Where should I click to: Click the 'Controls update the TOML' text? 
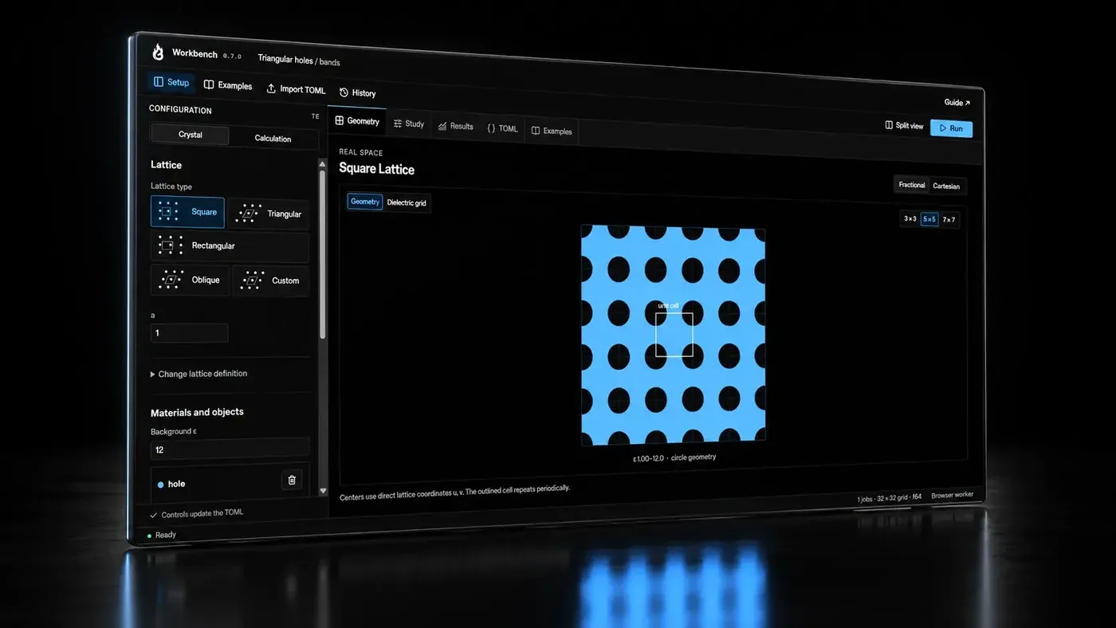click(202, 513)
